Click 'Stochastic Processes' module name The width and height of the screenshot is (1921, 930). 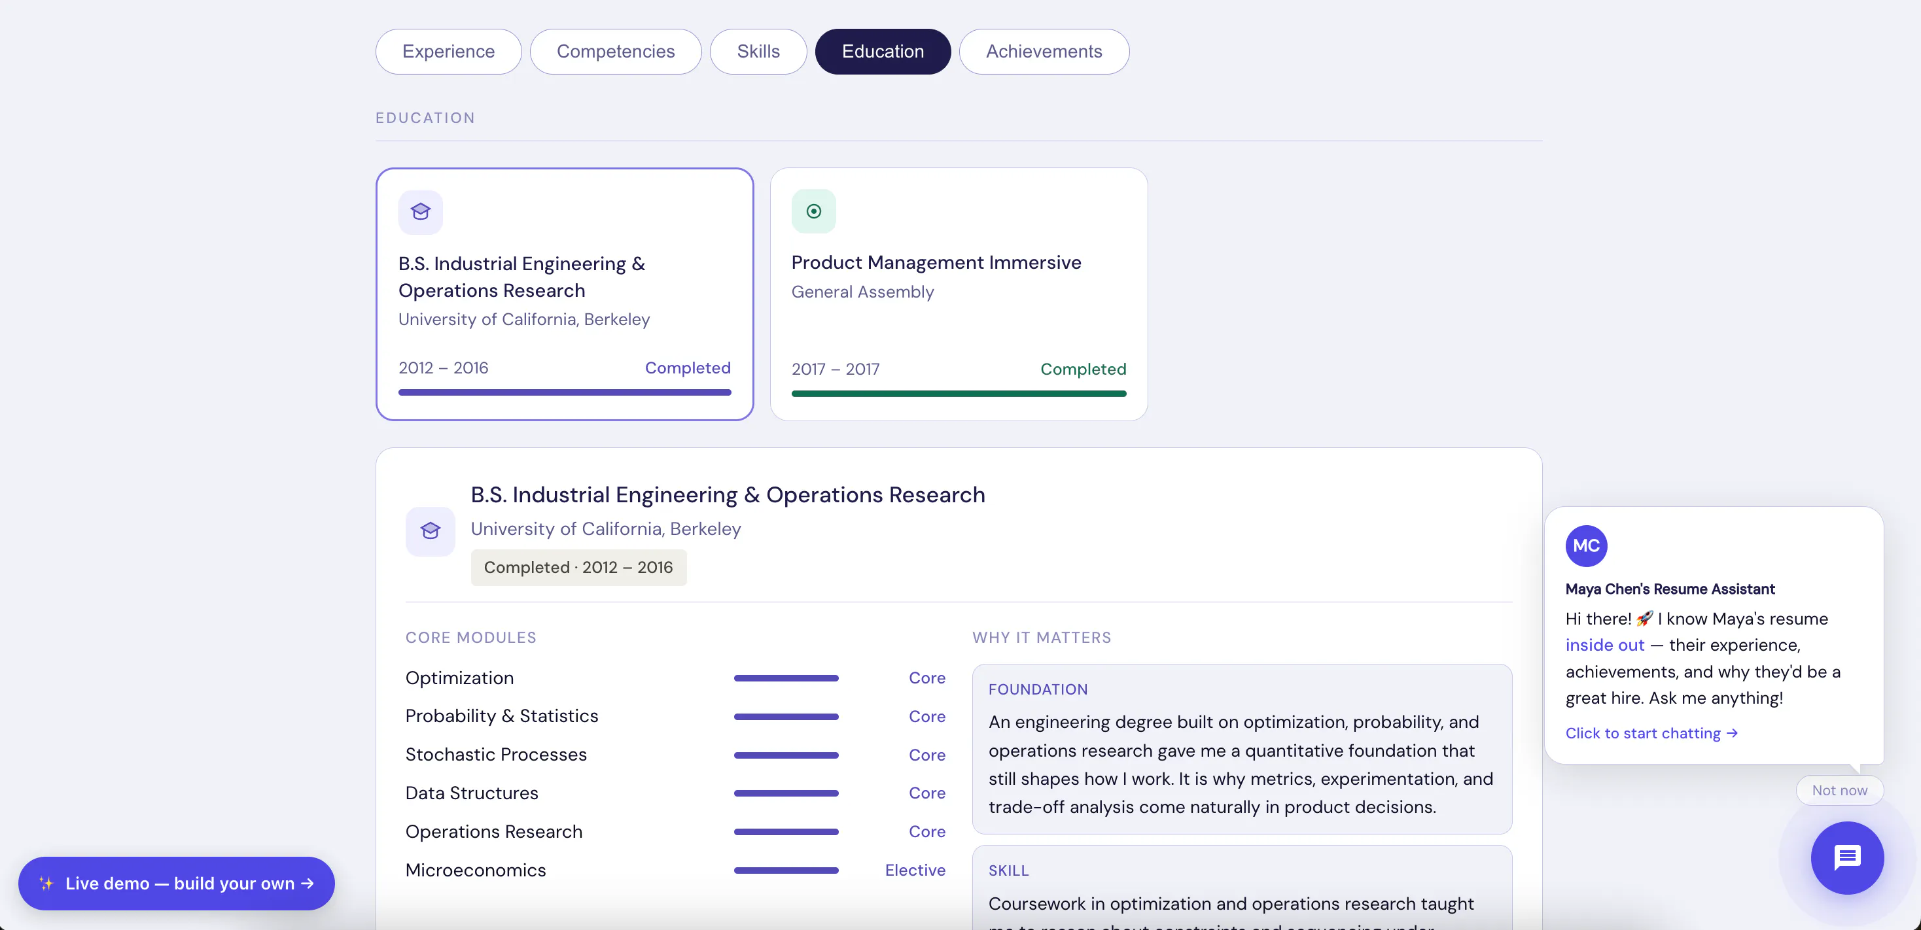click(496, 755)
